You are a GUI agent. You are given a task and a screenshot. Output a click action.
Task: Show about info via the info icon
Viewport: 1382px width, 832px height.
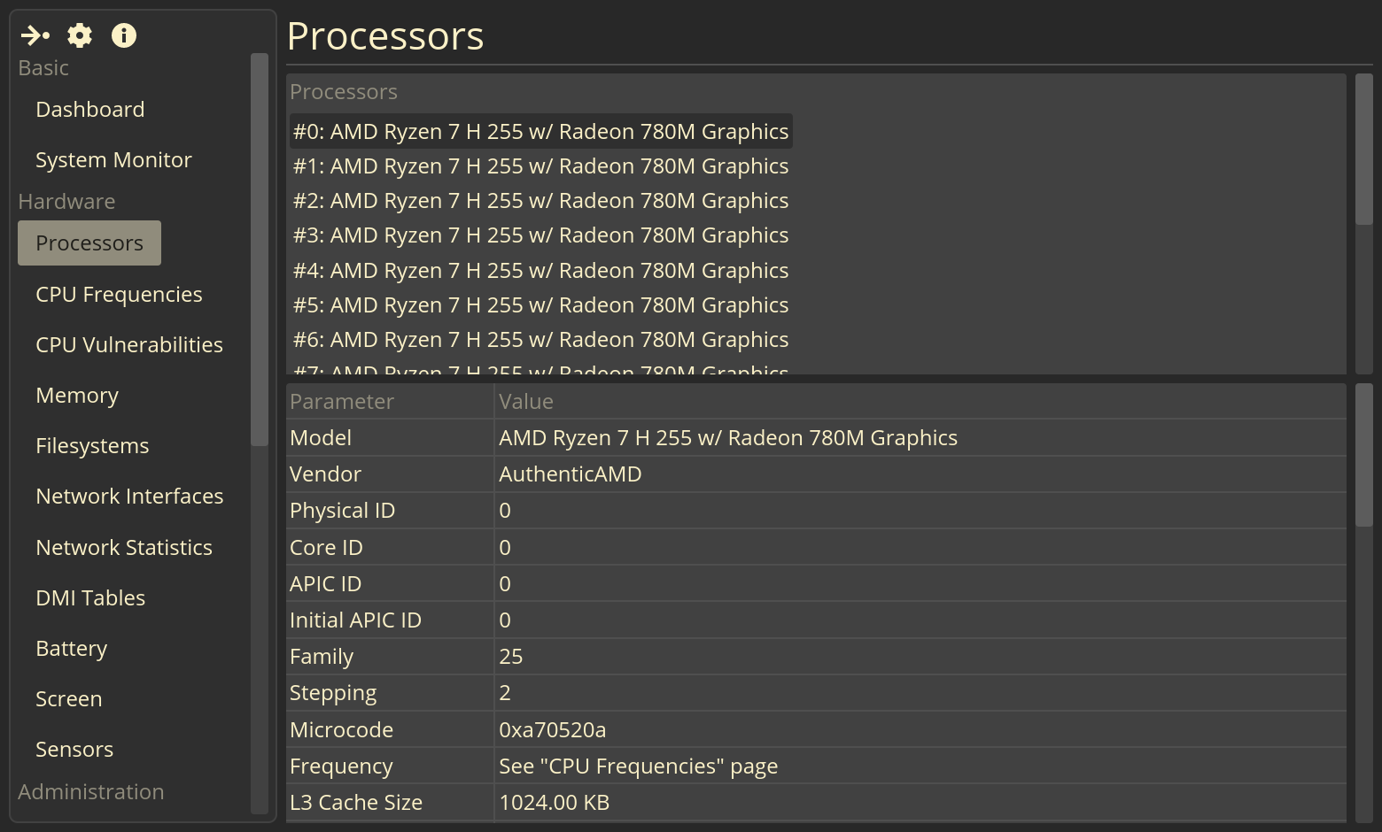tap(124, 35)
